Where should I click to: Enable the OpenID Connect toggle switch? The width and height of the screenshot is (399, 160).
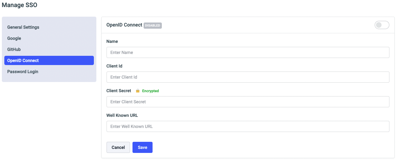click(382, 25)
